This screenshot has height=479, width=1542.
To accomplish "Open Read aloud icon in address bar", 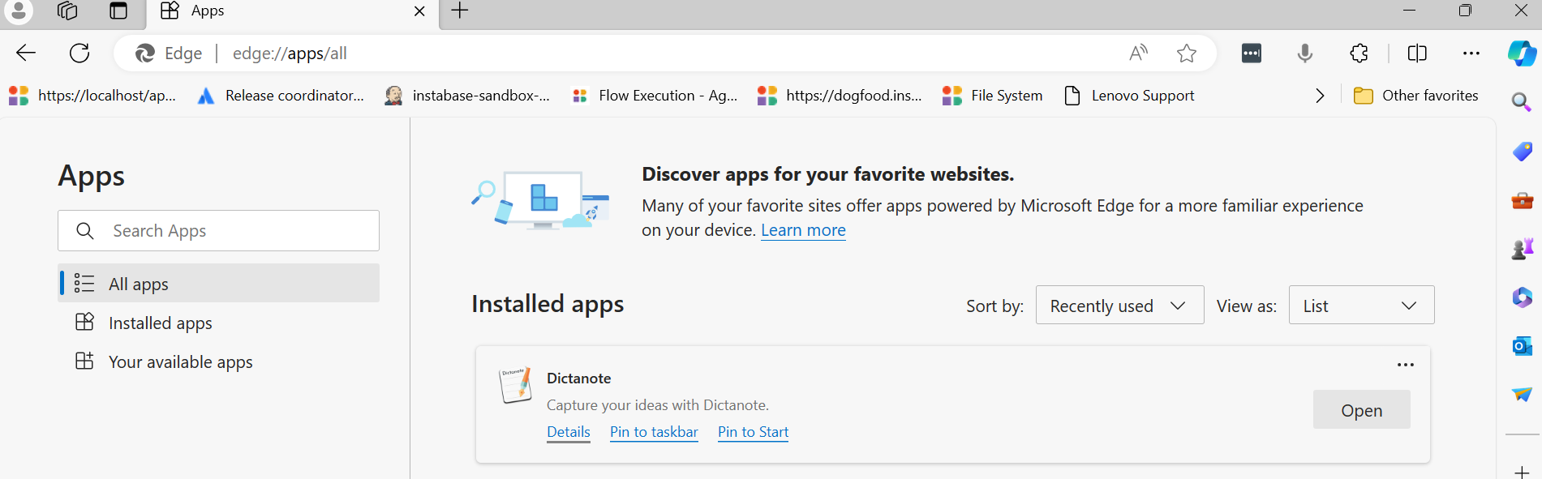I will click(x=1138, y=53).
